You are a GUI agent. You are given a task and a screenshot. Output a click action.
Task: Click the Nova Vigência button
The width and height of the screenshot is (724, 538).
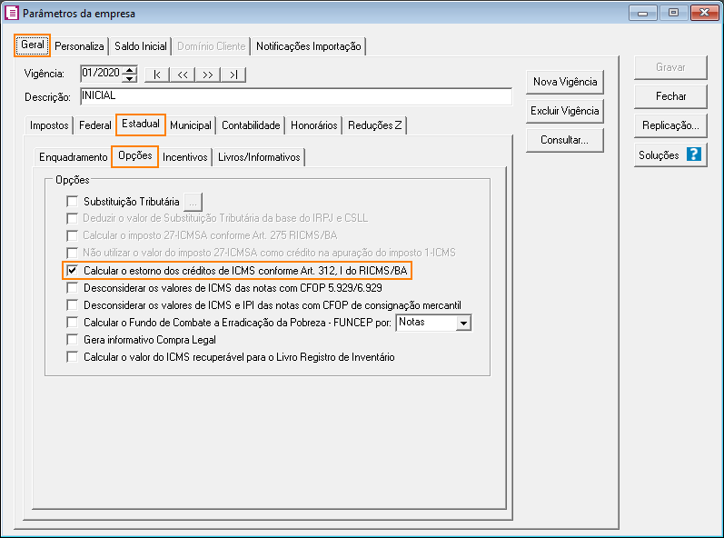click(564, 82)
